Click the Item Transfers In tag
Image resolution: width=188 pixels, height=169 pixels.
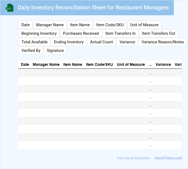click(x=120, y=33)
